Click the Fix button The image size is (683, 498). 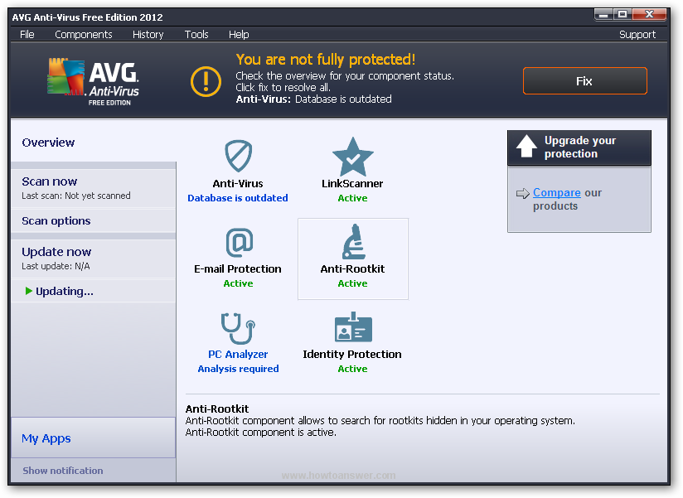pos(585,81)
